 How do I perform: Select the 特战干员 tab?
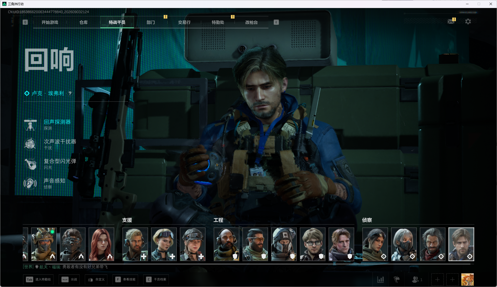117,22
